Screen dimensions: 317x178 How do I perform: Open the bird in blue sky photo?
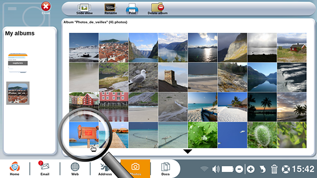click(233, 135)
